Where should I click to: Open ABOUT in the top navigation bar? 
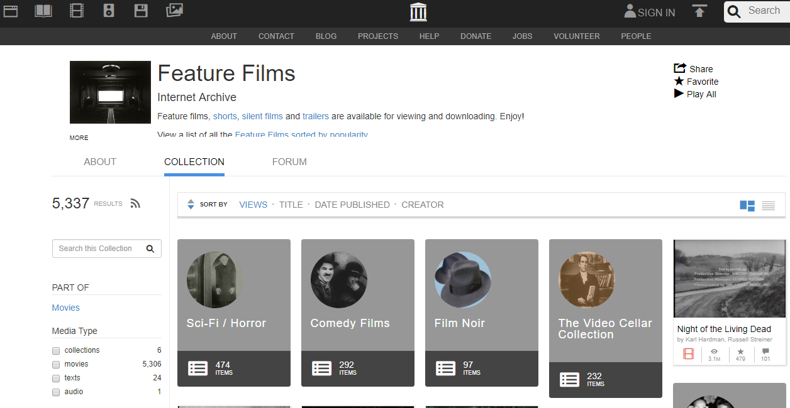point(224,36)
